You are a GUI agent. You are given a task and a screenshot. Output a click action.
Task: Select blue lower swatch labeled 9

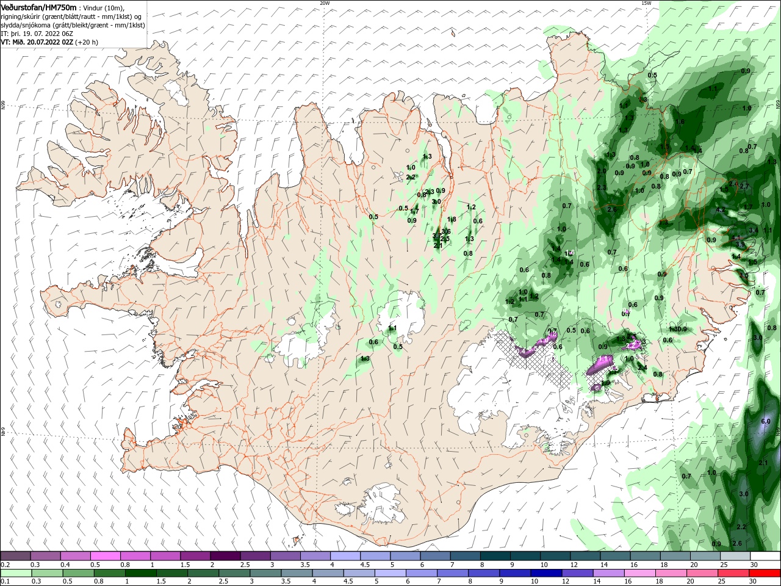pos(516,573)
